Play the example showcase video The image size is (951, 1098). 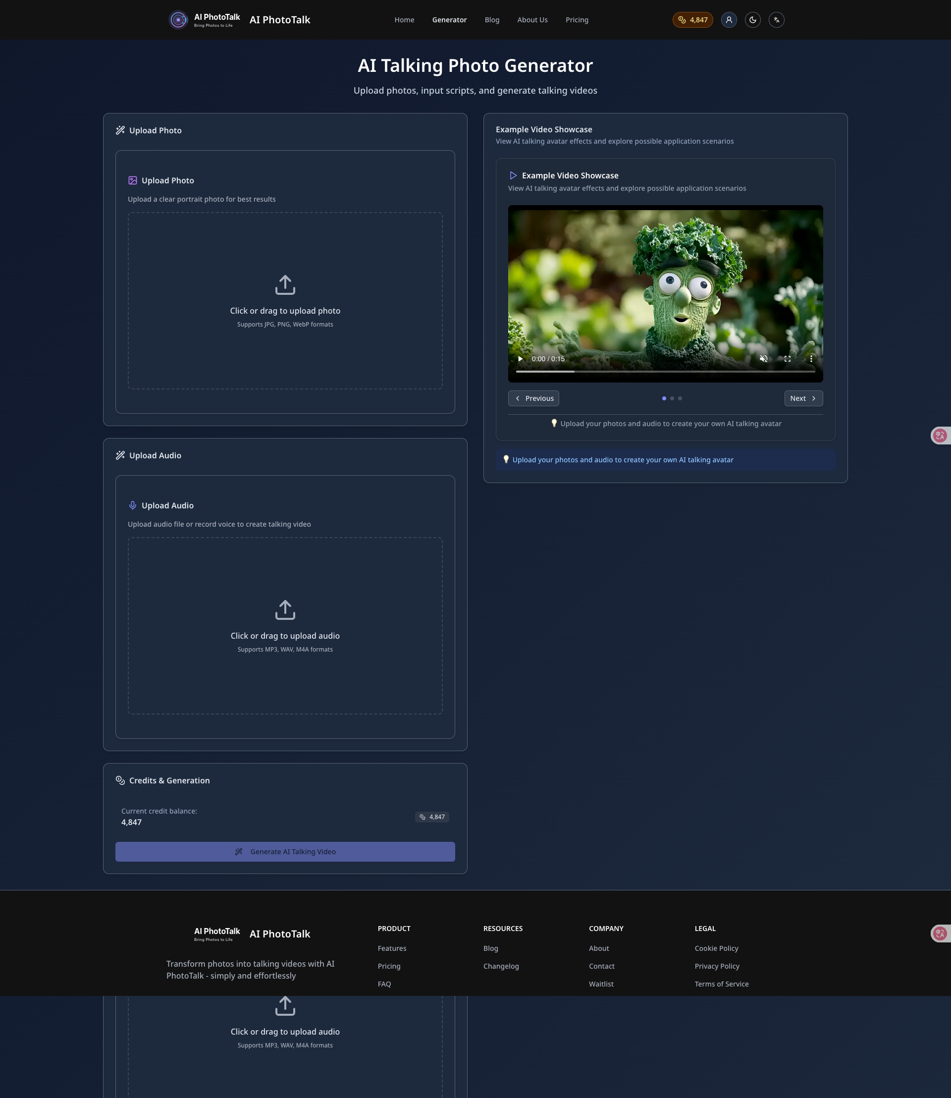pyautogui.click(x=520, y=359)
